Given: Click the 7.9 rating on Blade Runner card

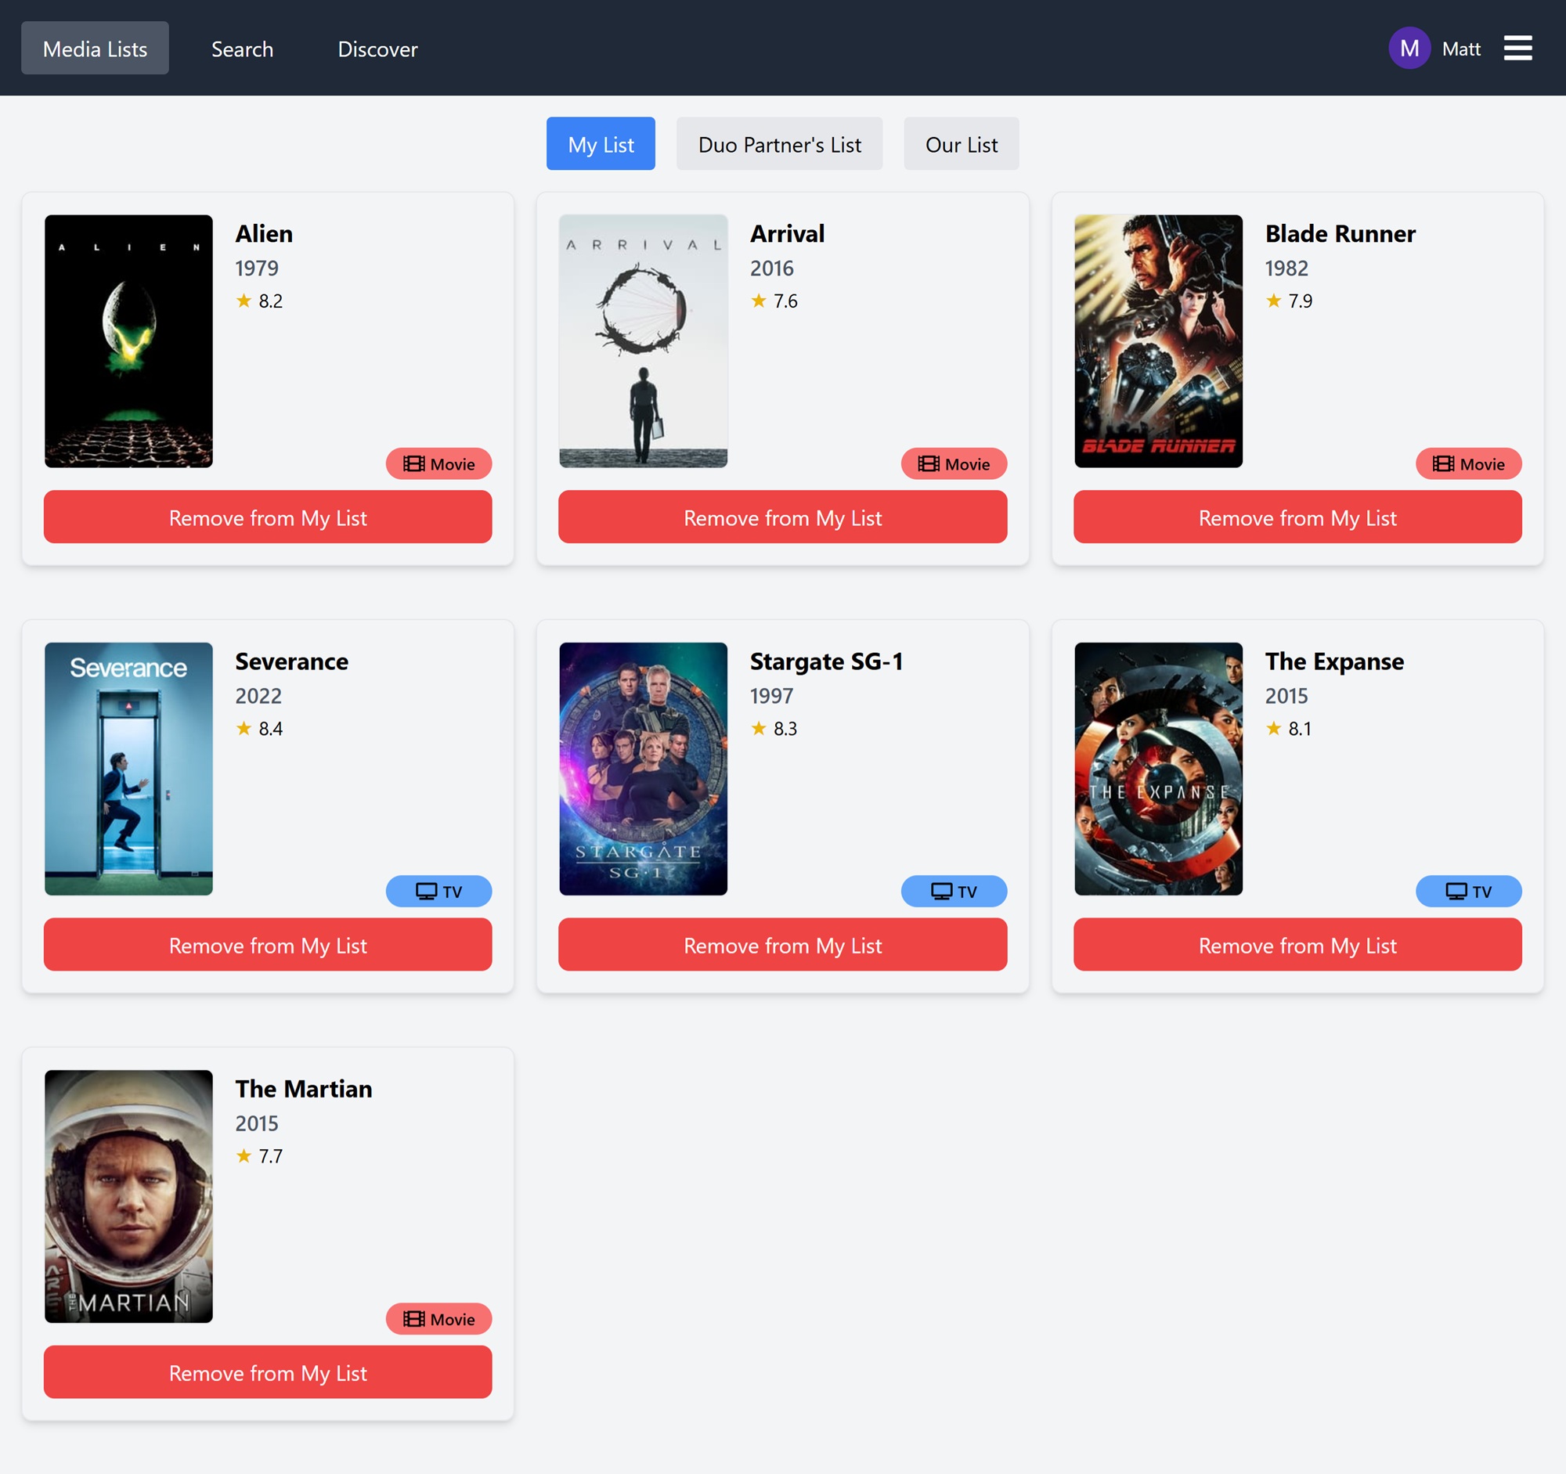Looking at the screenshot, I should click(x=1301, y=301).
